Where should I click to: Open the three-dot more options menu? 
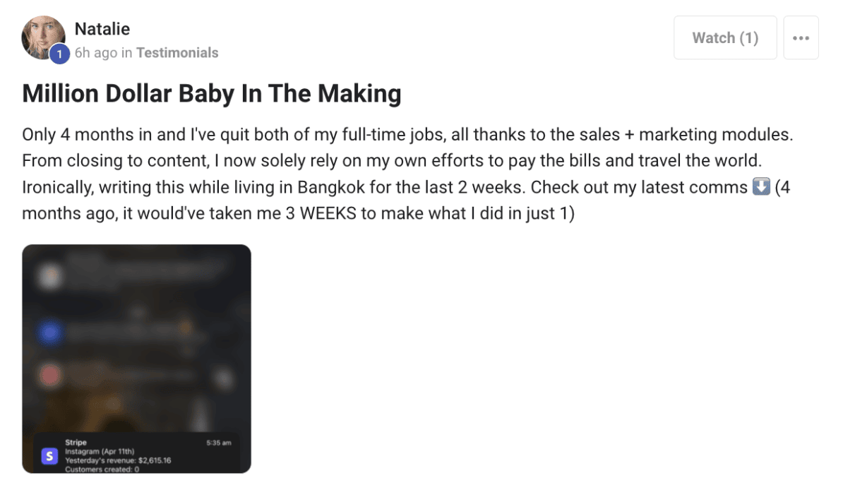coord(801,37)
